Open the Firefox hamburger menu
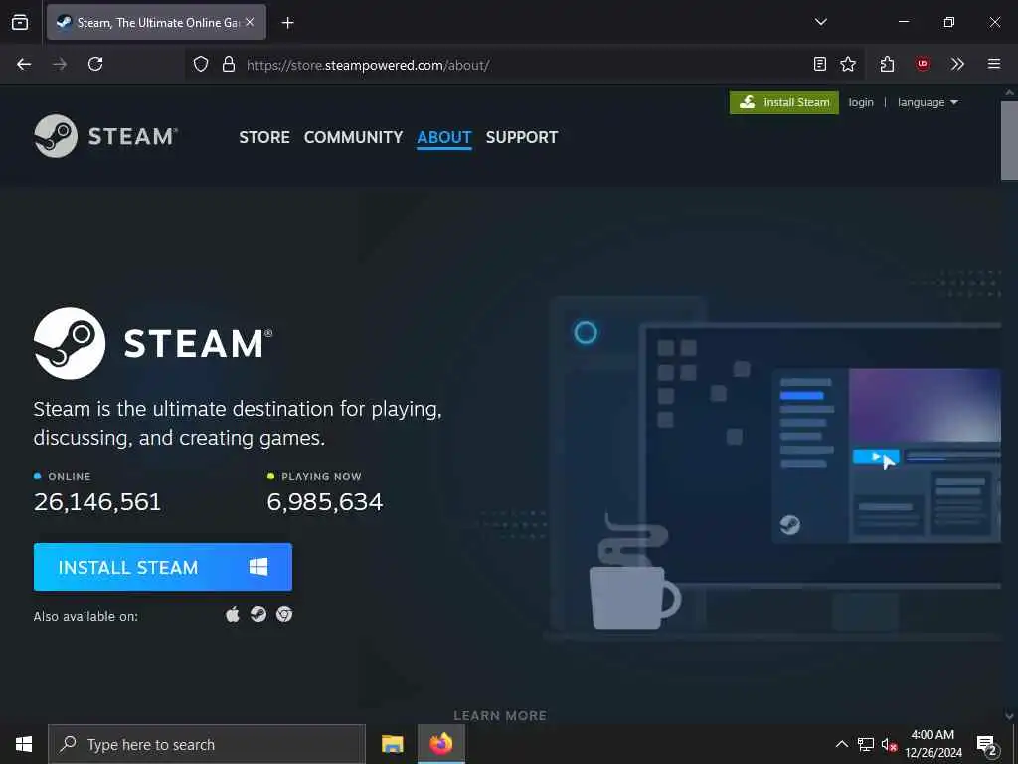The height and width of the screenshot is (764, 1018). (994, 64)
